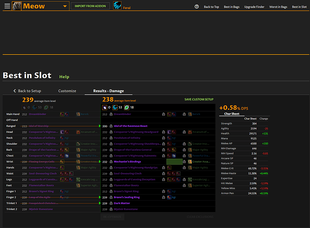Toggle item lock on Mjolnir Runestone in optimized list
Viewport: 310px width, 228px height.
(111, 209)
